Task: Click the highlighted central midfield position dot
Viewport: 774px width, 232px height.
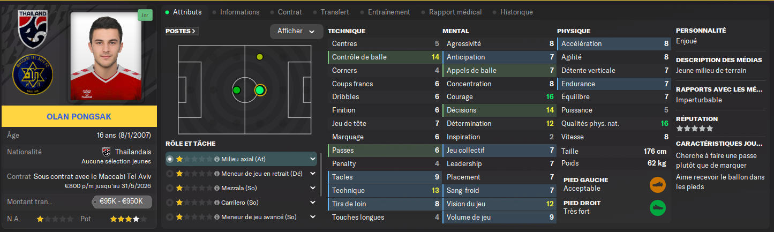Action: 260,90
